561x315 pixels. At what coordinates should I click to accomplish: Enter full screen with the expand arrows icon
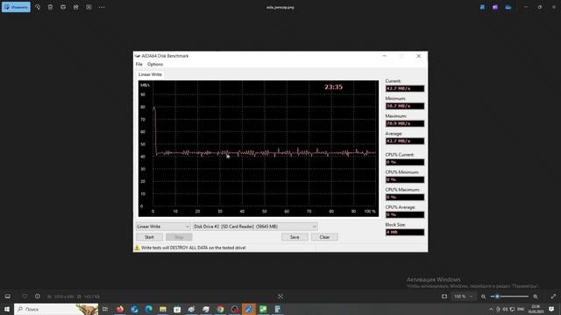coord(553,297)
